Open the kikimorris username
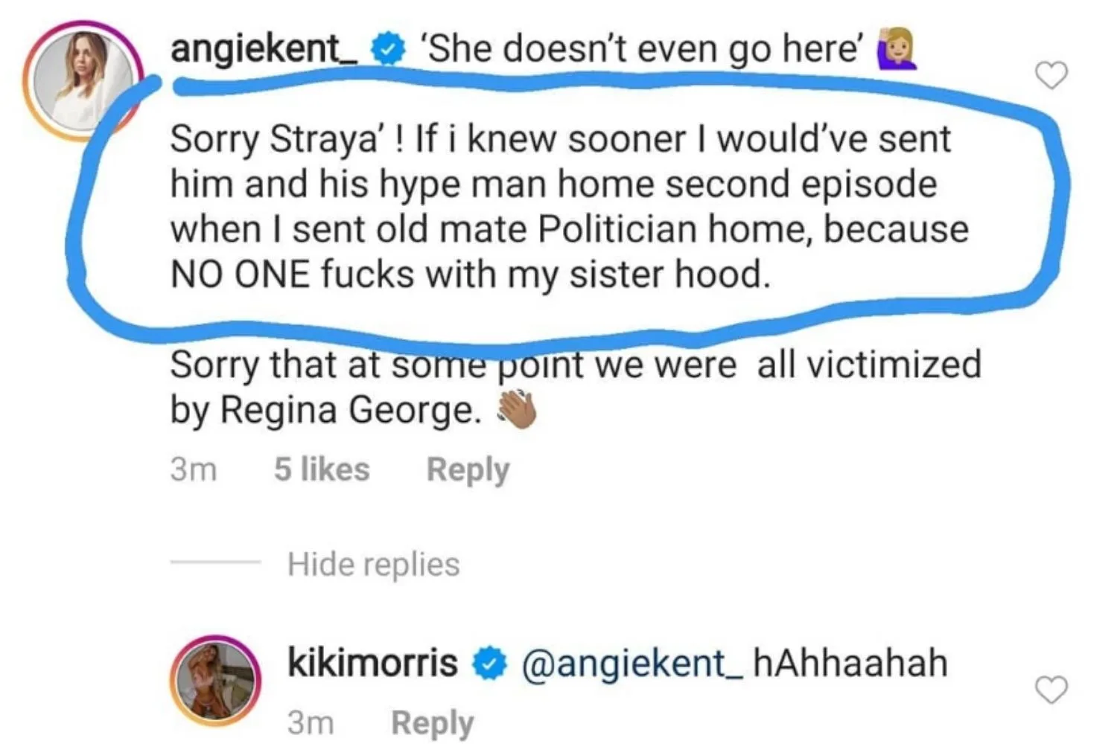The height and width of the screenshot is (744, 1117). (372, 661)
